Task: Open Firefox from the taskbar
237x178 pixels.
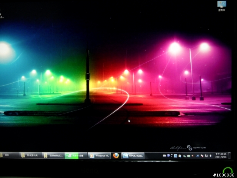Action: (x=116, y=156)
